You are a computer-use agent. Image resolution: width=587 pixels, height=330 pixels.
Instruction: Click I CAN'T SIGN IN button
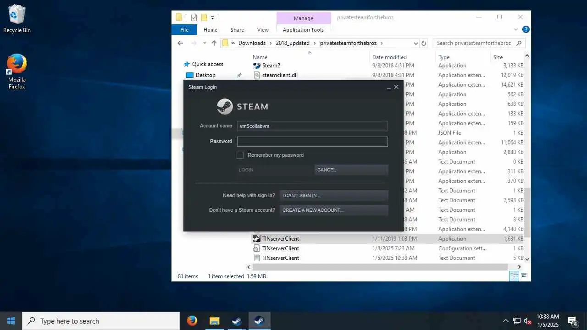(334, 195)
